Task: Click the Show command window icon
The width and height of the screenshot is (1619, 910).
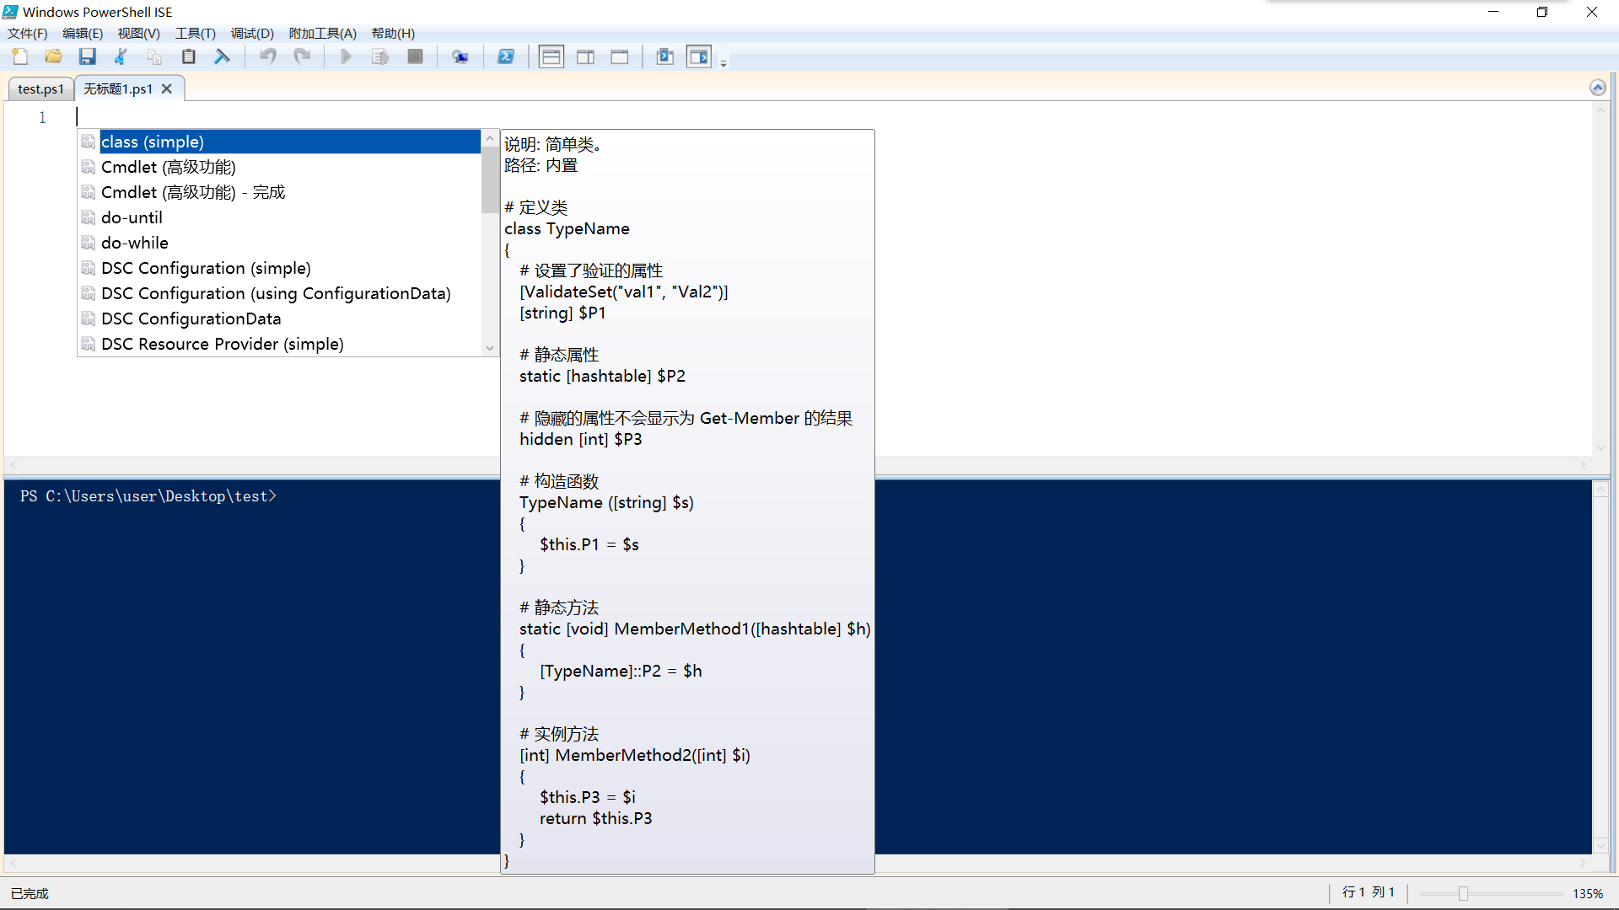Action: [665, 56]
